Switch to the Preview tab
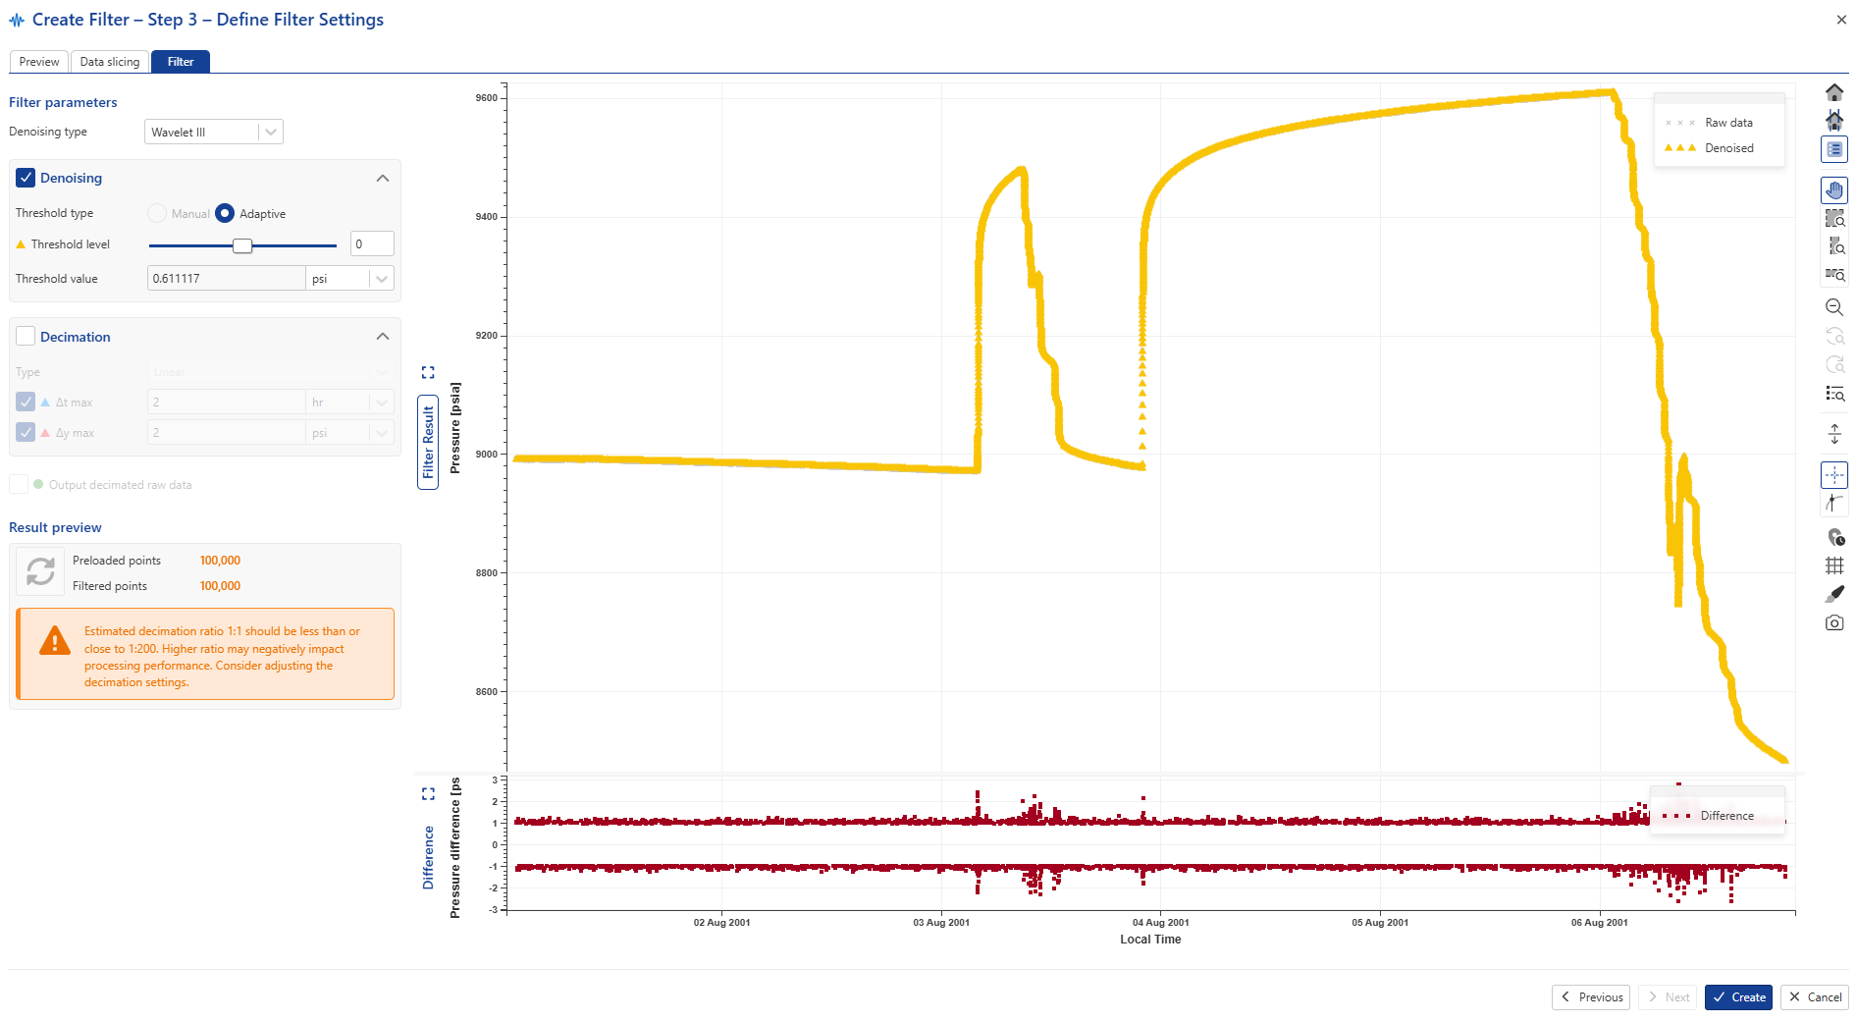The image size is (1857, 1022). pos(39,62)
